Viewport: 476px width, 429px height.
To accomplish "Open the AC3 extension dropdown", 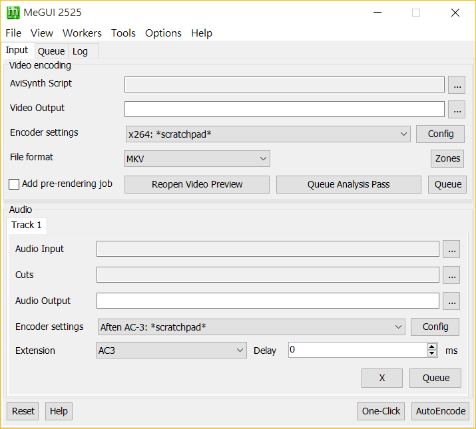I will pos(171,350).
